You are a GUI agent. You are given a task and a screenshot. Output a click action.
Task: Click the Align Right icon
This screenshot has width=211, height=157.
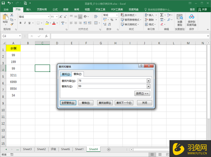[80, 23]
